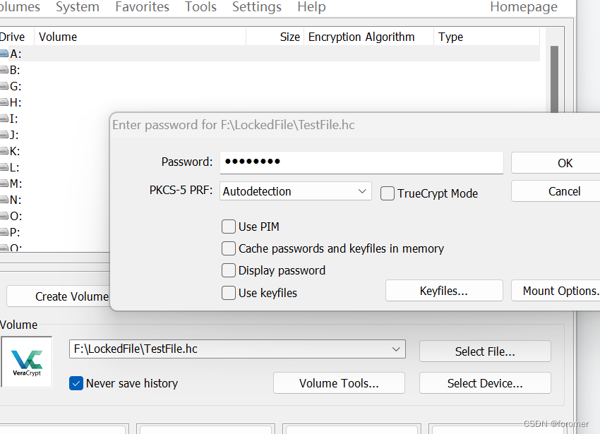The image size is (600, 434).
Task: Select drive L: in drive list
Action: click(14, 167)
